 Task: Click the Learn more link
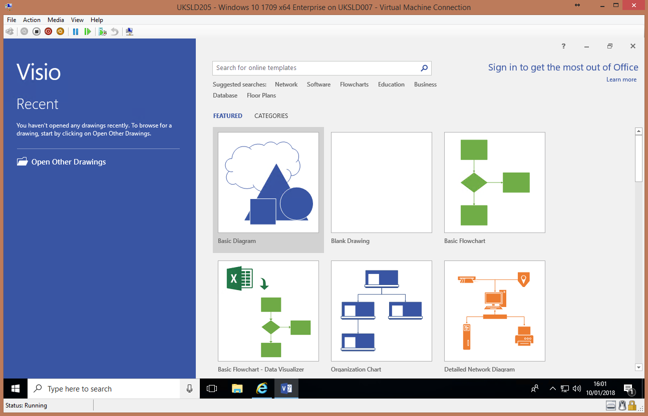621,79
